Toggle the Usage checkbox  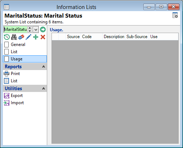[x=6, y=59]
